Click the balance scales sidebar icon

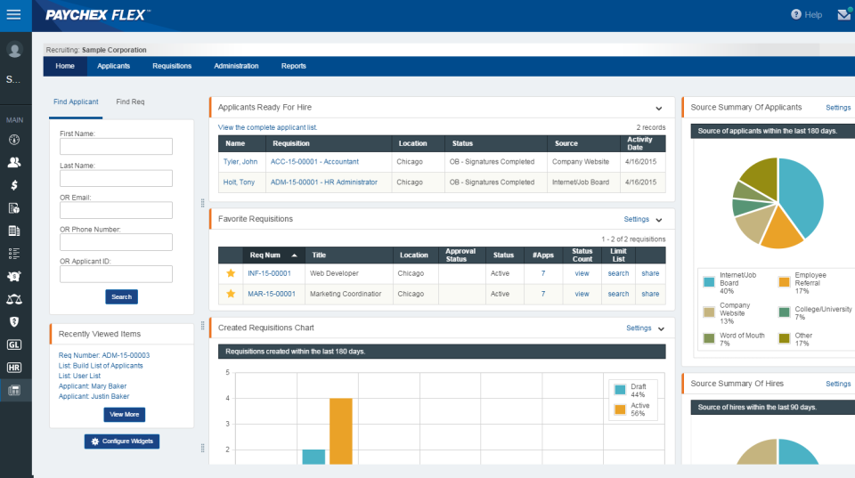pyautogui.click(x=14, y=299)
